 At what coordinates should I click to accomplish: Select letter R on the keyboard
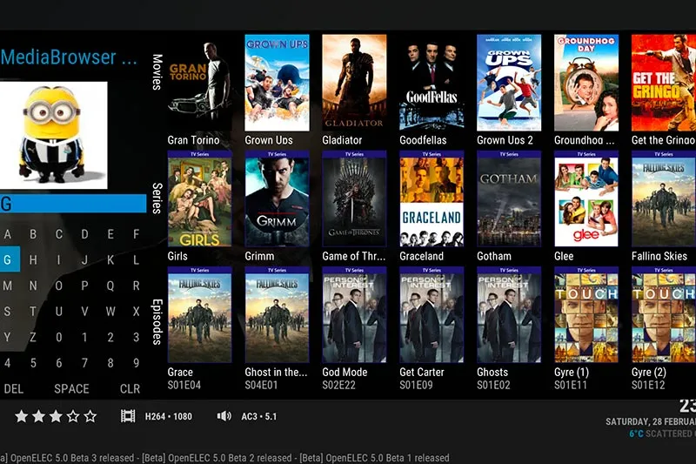click(137, 286)
